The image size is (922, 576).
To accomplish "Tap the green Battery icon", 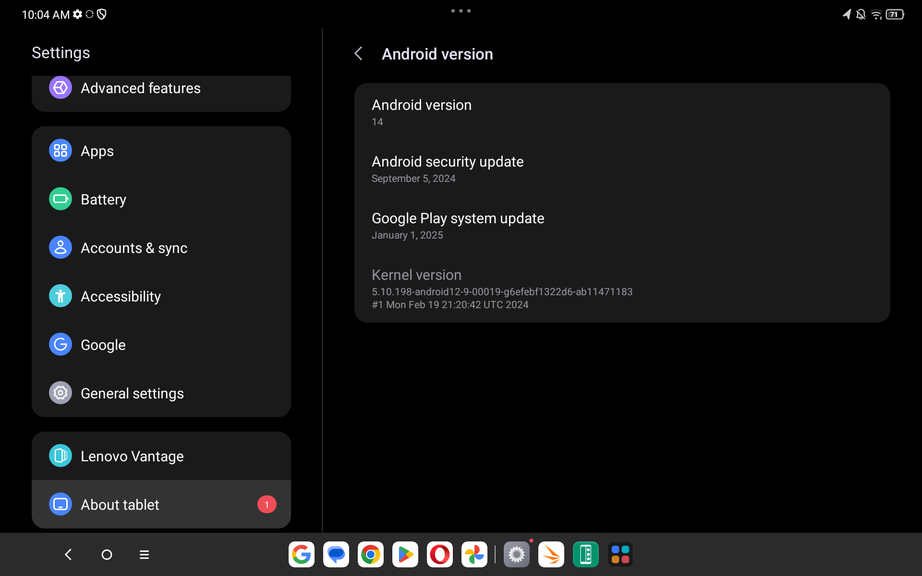I will tap(61, 199).
